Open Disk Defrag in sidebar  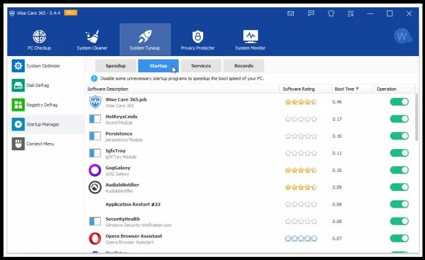click(46, 86)
